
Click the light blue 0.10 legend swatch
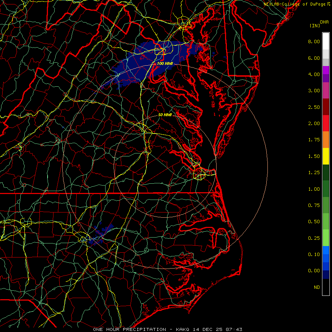pyautogui.click(x=326, y=250)
